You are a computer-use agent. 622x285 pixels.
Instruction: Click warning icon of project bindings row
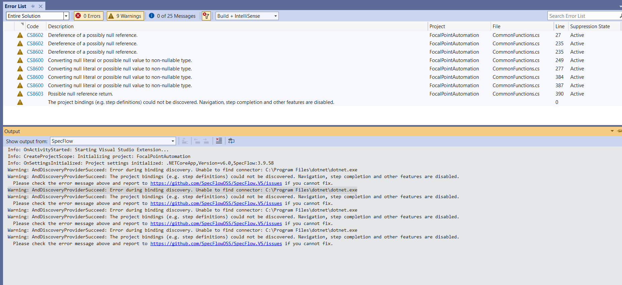click(20, 102)
